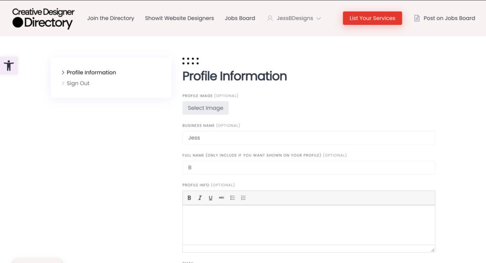Apply italic formatting in the editor toolbar
The image size is (486, 263).
click(200, 198)
